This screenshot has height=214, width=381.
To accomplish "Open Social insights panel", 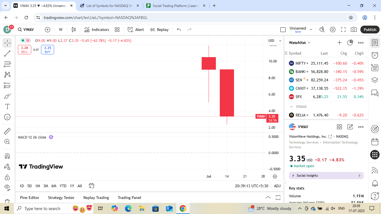I will [326, 176].
